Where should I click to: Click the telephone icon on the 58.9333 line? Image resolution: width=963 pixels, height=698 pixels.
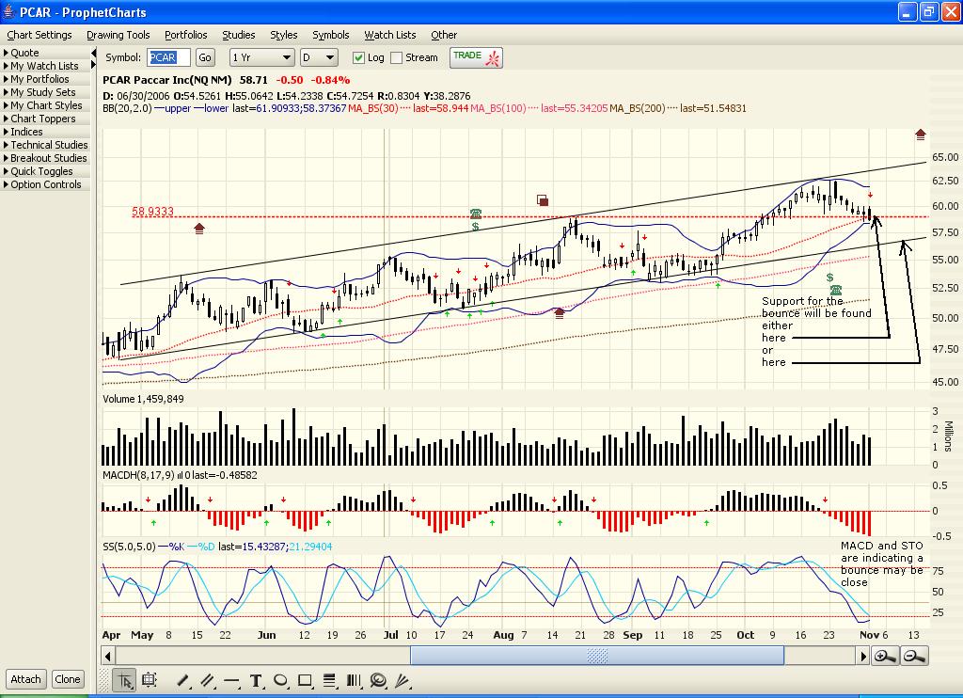475,214
